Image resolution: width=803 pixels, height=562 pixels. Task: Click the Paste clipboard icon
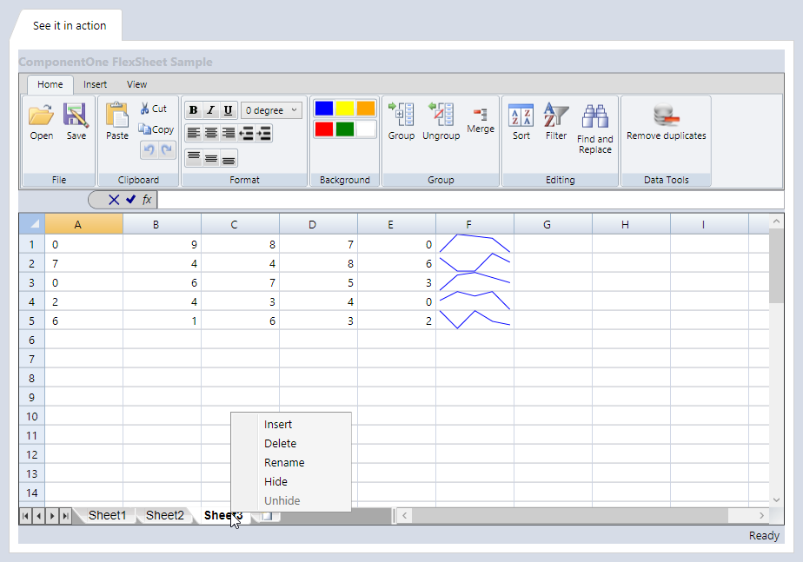pos(116,115)
